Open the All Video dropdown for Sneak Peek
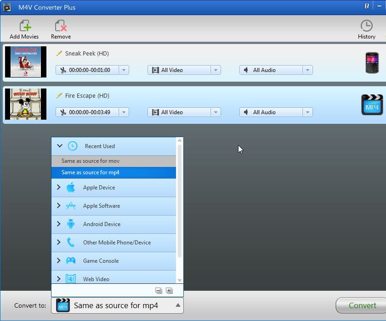386x321 pixels. (216, 70)
